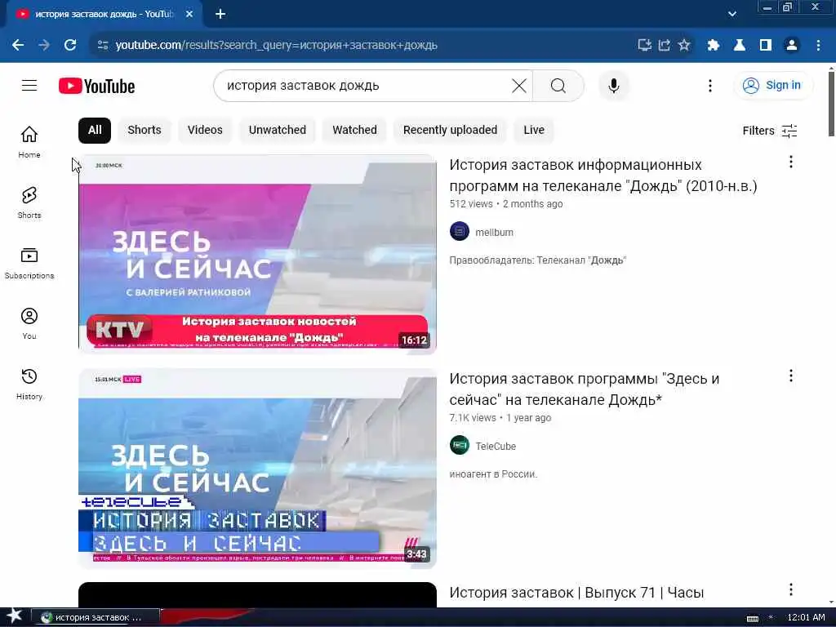The height and width of the screenshot is (627, 836).
Task: Select the Videos filter chip
Action: [205, 130]
